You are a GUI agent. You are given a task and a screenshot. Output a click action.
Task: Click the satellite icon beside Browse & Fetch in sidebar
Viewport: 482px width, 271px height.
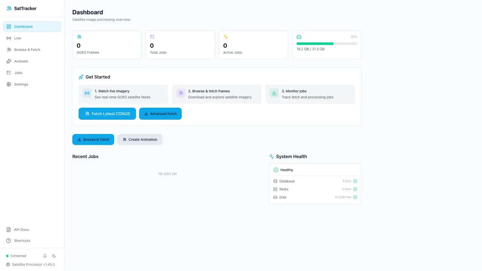tap(9, 50)
